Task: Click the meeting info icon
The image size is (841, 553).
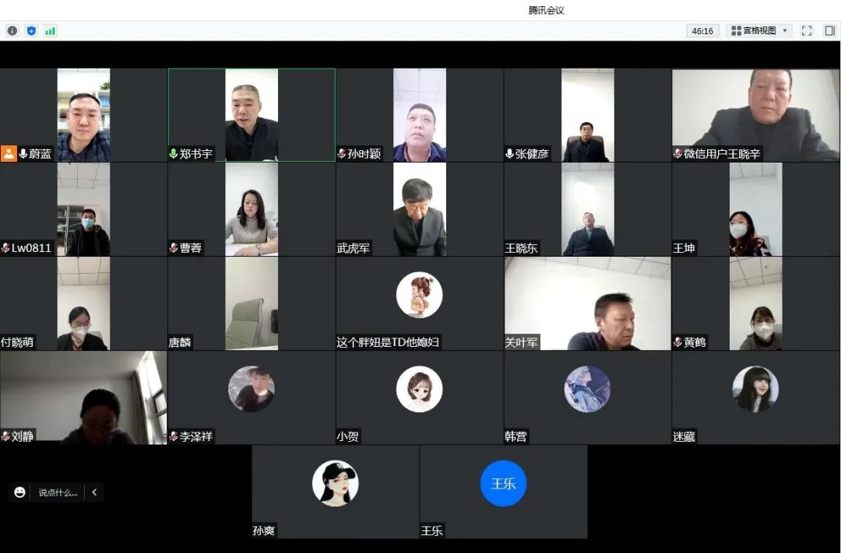Action: pyautogui.click(x=12, y=31)
